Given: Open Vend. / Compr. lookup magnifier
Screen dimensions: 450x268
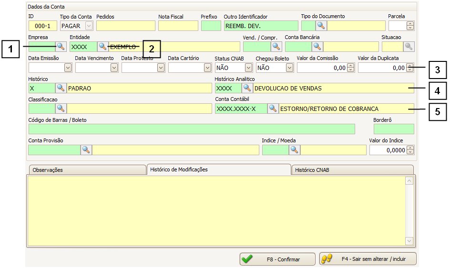Looking at the screenshot, I should pyautogui.click(x=276, y=47).
